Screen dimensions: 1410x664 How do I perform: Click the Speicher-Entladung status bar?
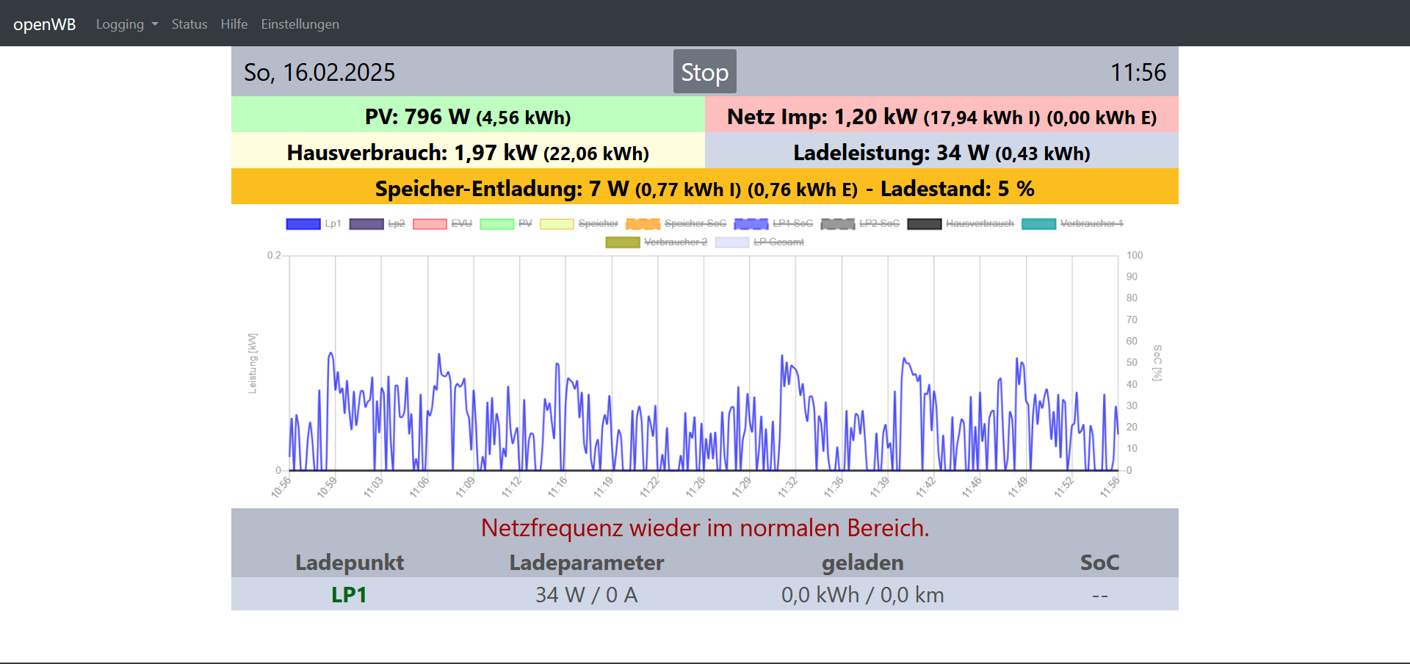(x=705, y=187)
